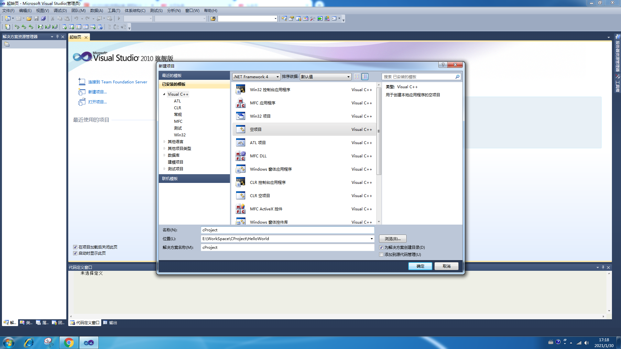Click the 打开项目... link on start page
The height and width of the screenshot is (349, 621).
97,102
